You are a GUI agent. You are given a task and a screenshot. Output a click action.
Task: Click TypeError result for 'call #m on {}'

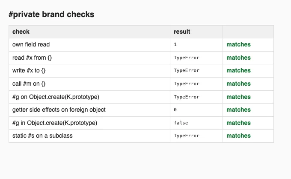tap(187, 84)
